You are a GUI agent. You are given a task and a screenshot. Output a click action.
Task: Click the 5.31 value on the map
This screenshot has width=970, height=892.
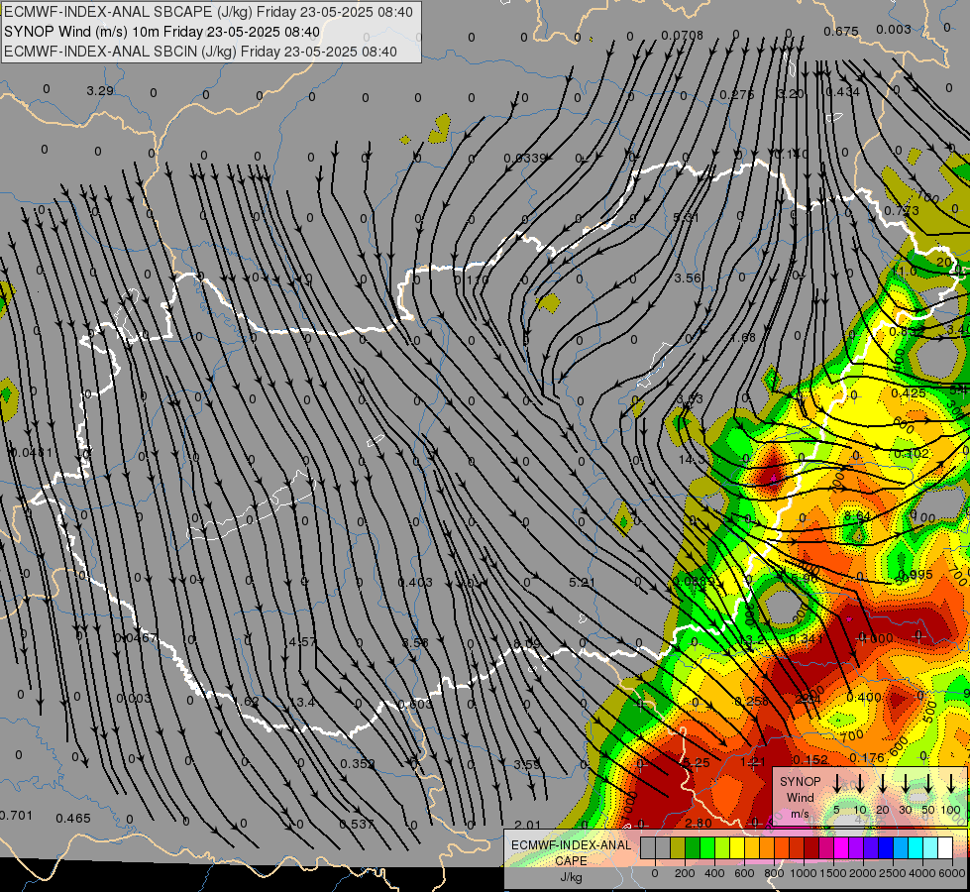coord(686,217)
